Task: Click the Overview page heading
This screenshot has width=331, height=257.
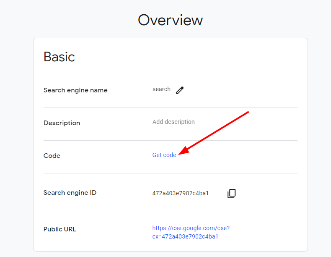Action: click(170, 20)
